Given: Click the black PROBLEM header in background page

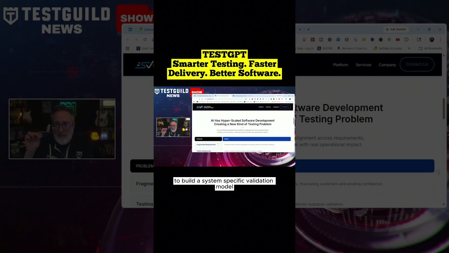Looking at the screenshot, I should [142, 166].
